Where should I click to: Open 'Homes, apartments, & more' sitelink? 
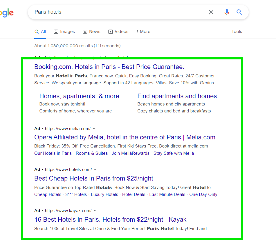coord(79,96)
